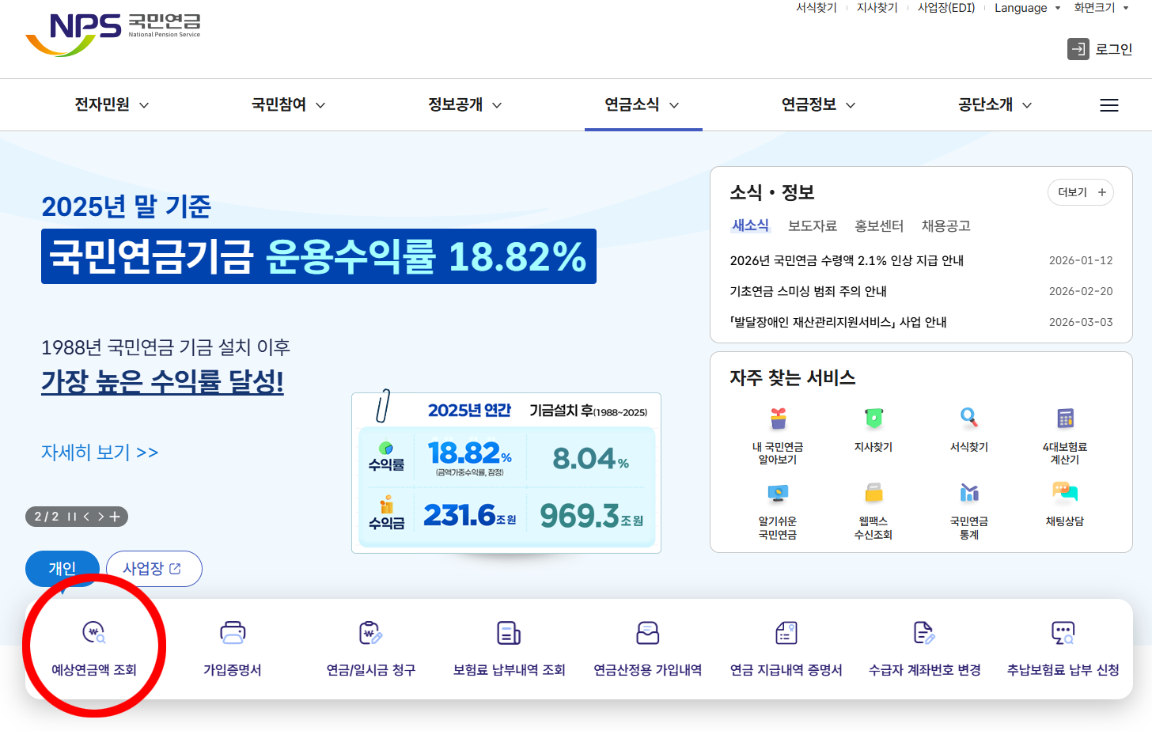Expand the 전자민원 menu
The width and height of the screenshot is (1152, 731).
click(112, 104)
